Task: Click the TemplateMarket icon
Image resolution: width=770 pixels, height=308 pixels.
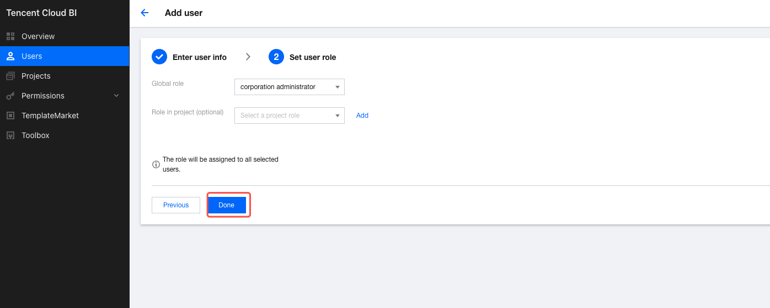Action: point(10,116)
